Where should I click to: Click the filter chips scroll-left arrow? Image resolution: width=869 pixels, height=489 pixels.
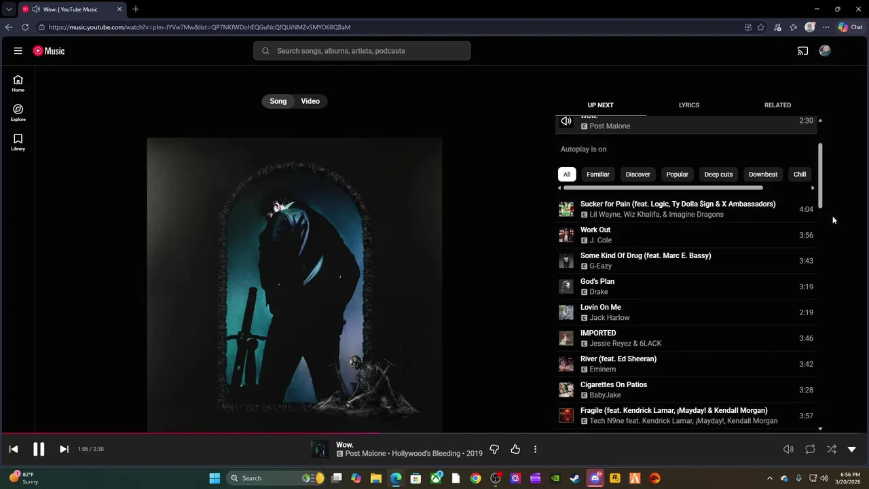(x=559, y=188)
